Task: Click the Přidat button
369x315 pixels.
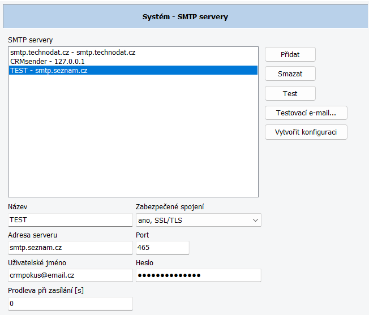Action: click(x=290, y=54)
